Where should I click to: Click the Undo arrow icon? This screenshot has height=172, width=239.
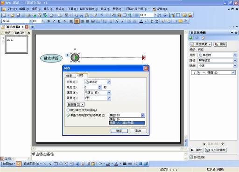tap(102, 15)
